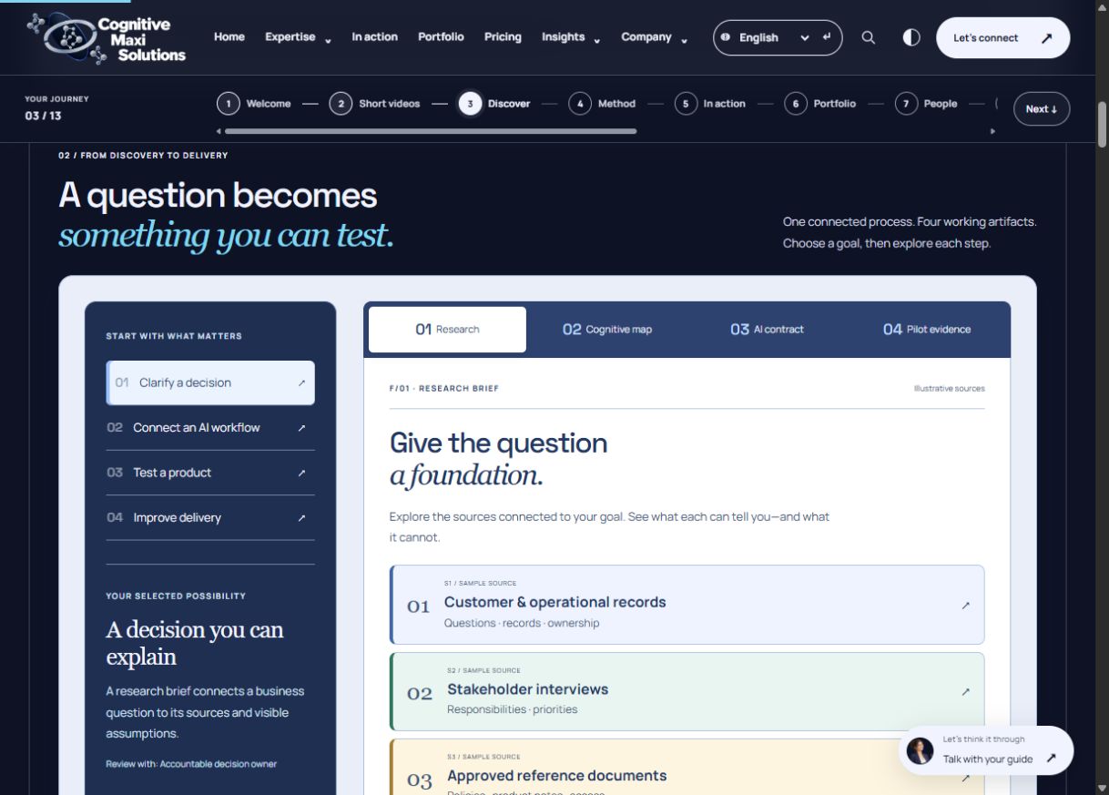Screen dimensions: 1109x795
Task: Click the left arrow of journey scrollbar
Action: coord(219,131)
